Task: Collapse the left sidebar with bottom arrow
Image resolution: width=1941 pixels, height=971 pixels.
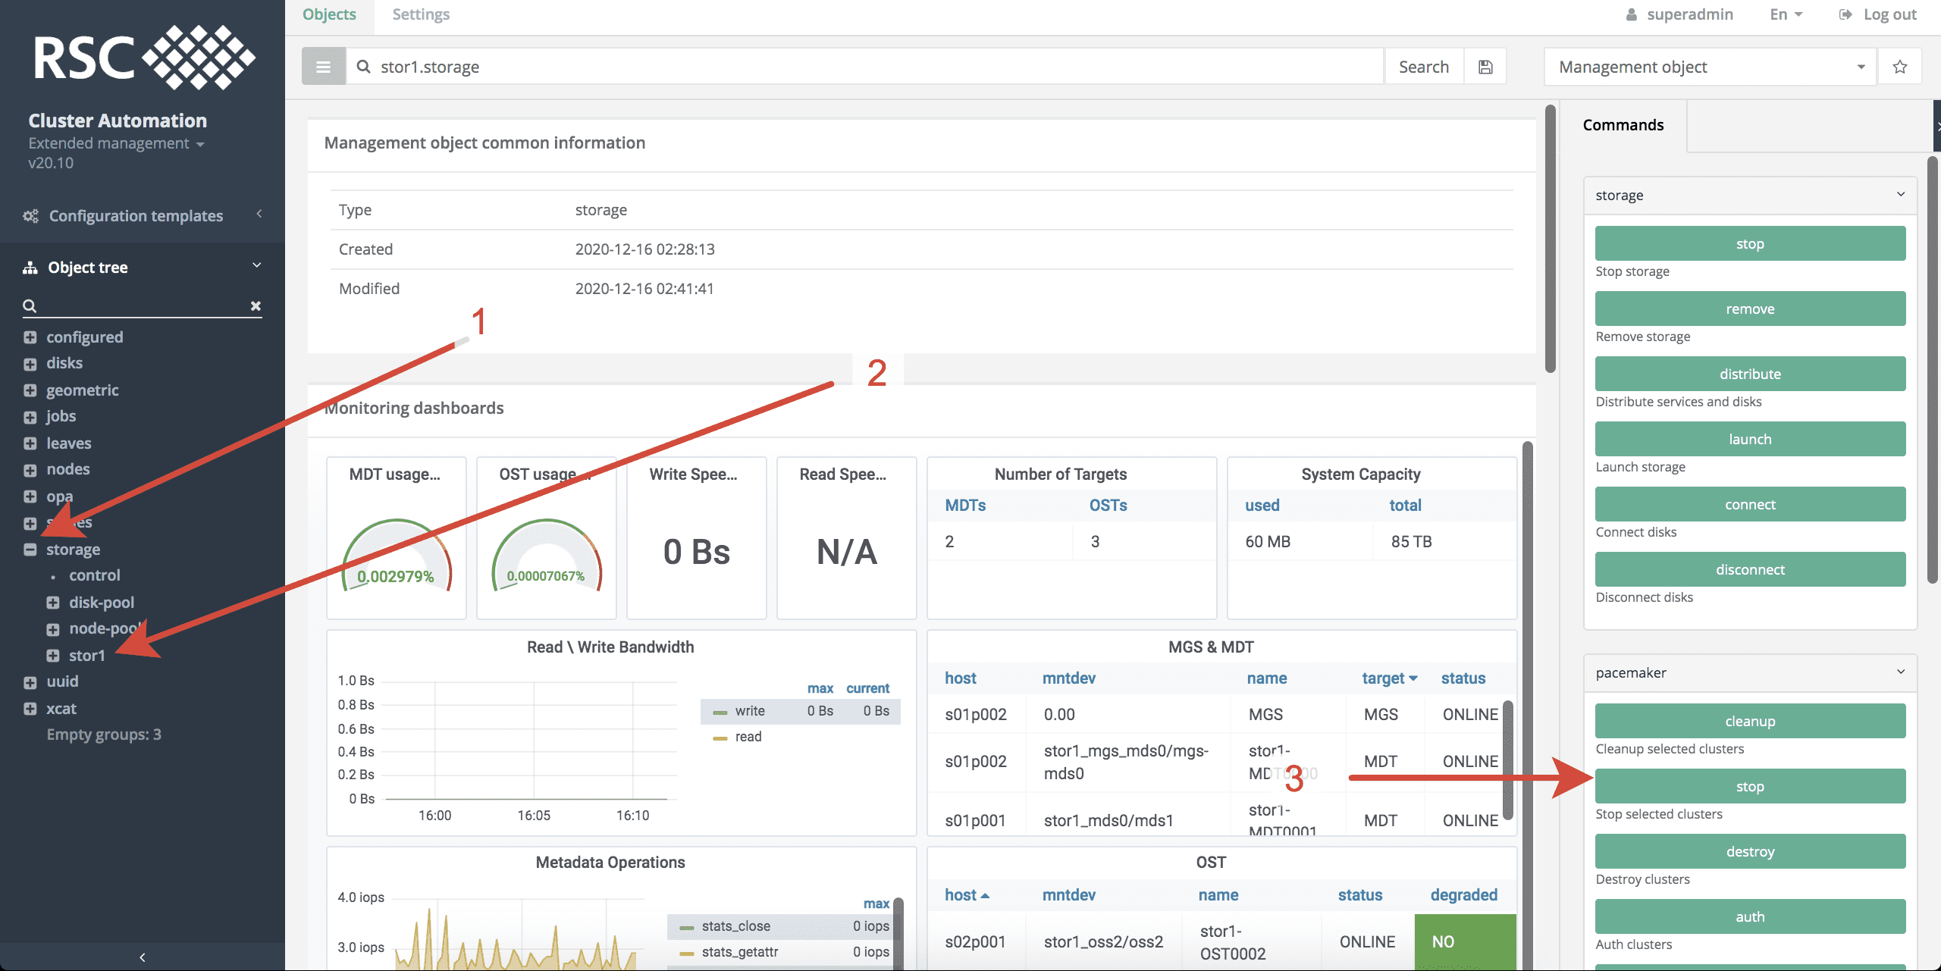Action: [x=143, y=957]
